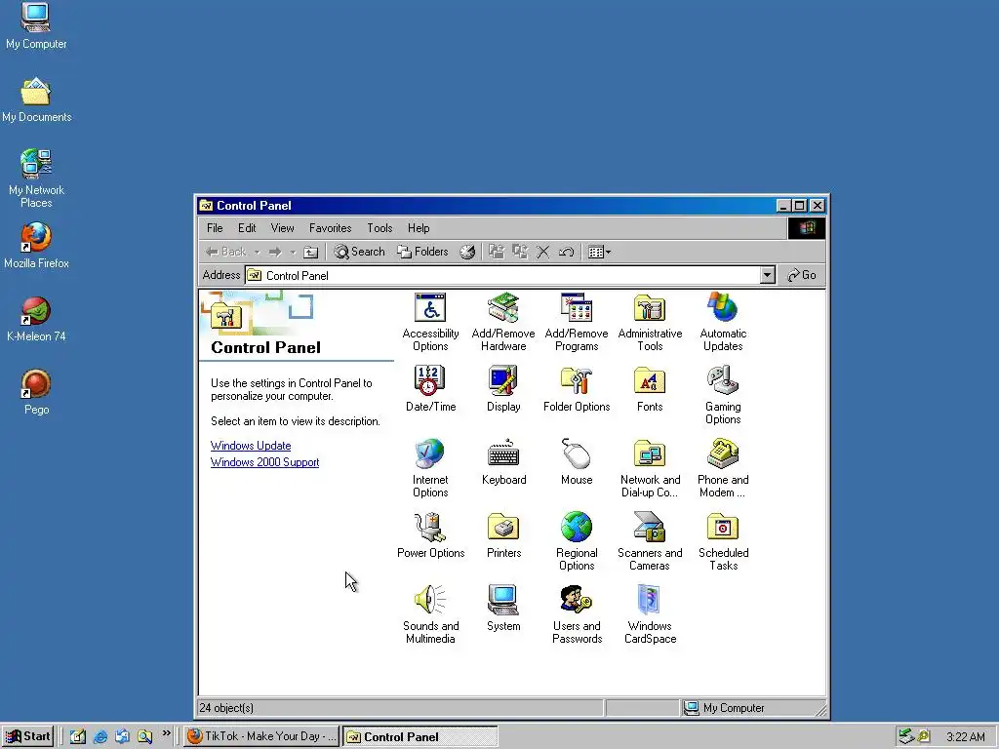Open the Favorites menu

pos(330,228)
